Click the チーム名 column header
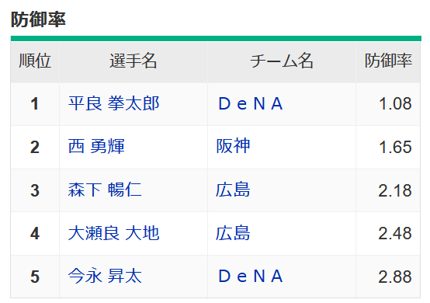The height and width of the screenshot is (303, 430). [282, 61]
